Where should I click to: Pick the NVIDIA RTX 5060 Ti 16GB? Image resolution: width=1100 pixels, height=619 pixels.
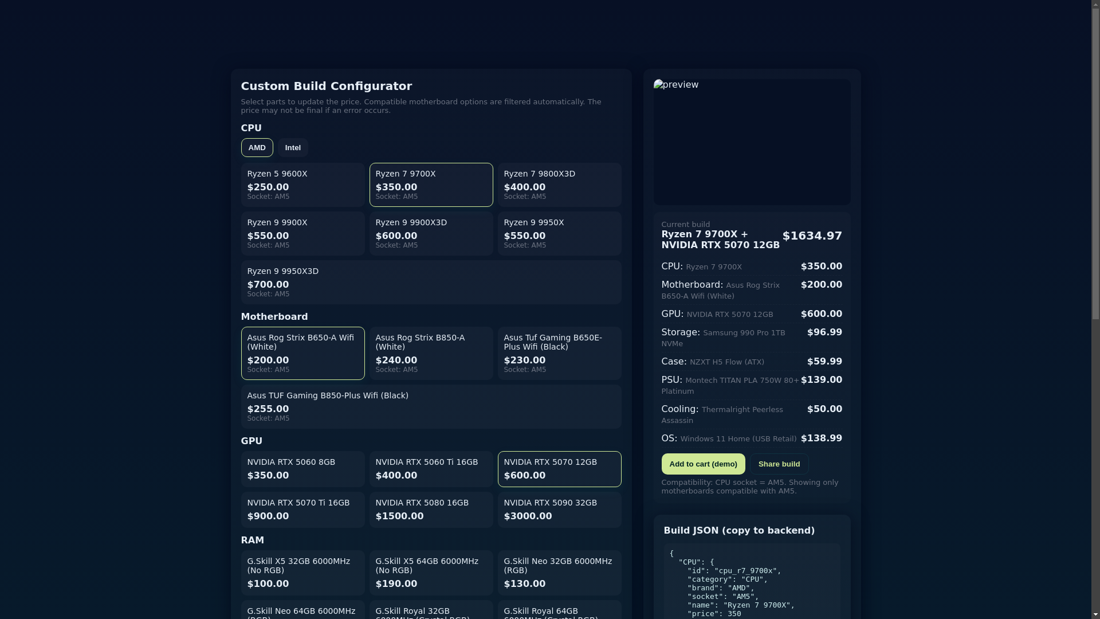431,469
